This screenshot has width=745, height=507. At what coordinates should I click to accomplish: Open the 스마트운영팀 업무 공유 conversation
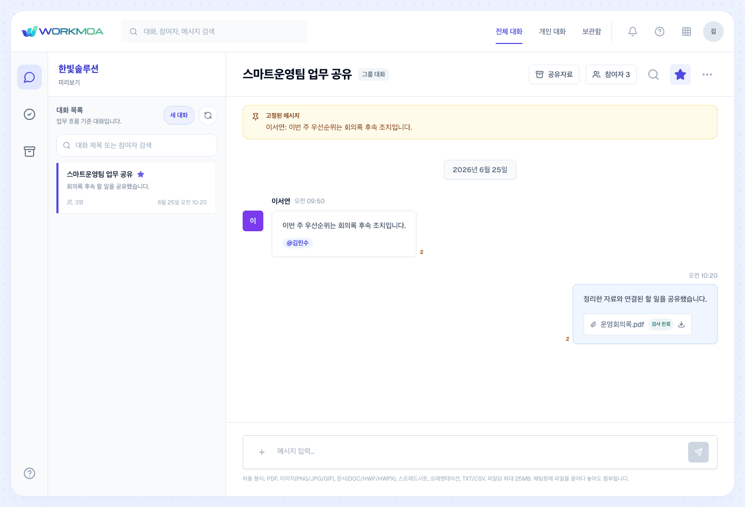(x=136, y=188)
